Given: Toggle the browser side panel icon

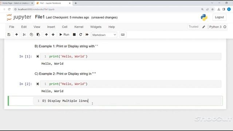Looking at the screenshot, I should pos(224,9).
